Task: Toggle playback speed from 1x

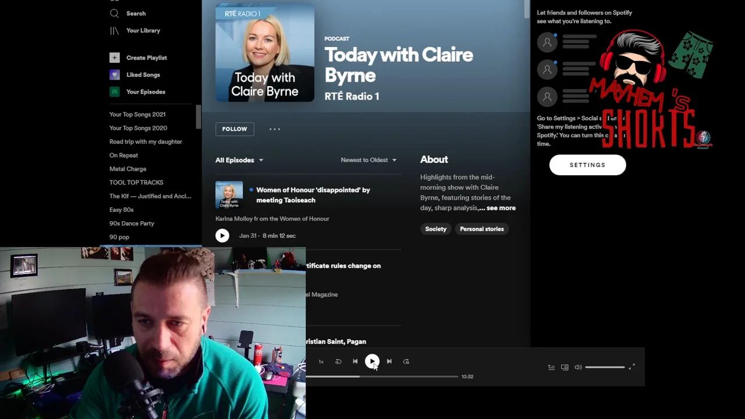Action: pyautogui.click(x=321, y=361)
